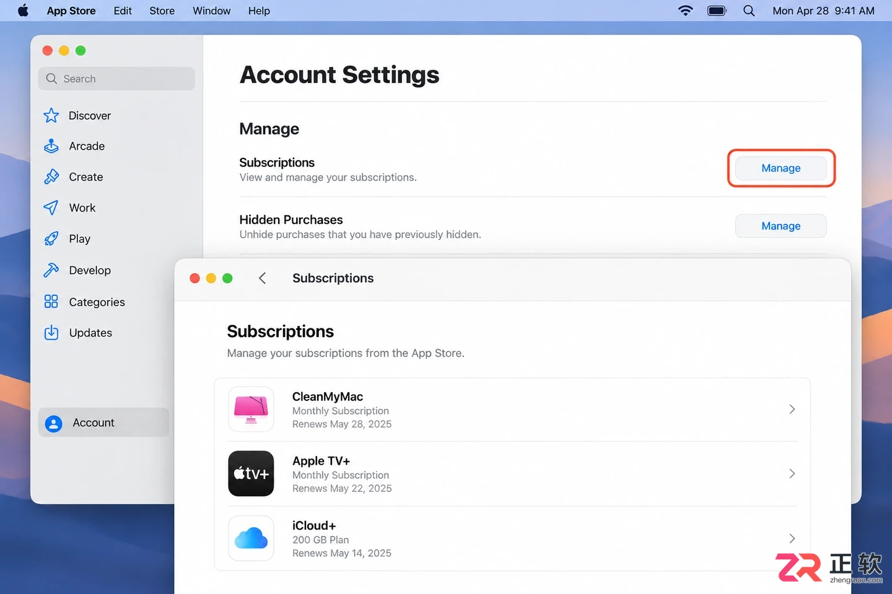Click the Account Settings title
The image size is (892, 594).
click(x=339, y=75)
